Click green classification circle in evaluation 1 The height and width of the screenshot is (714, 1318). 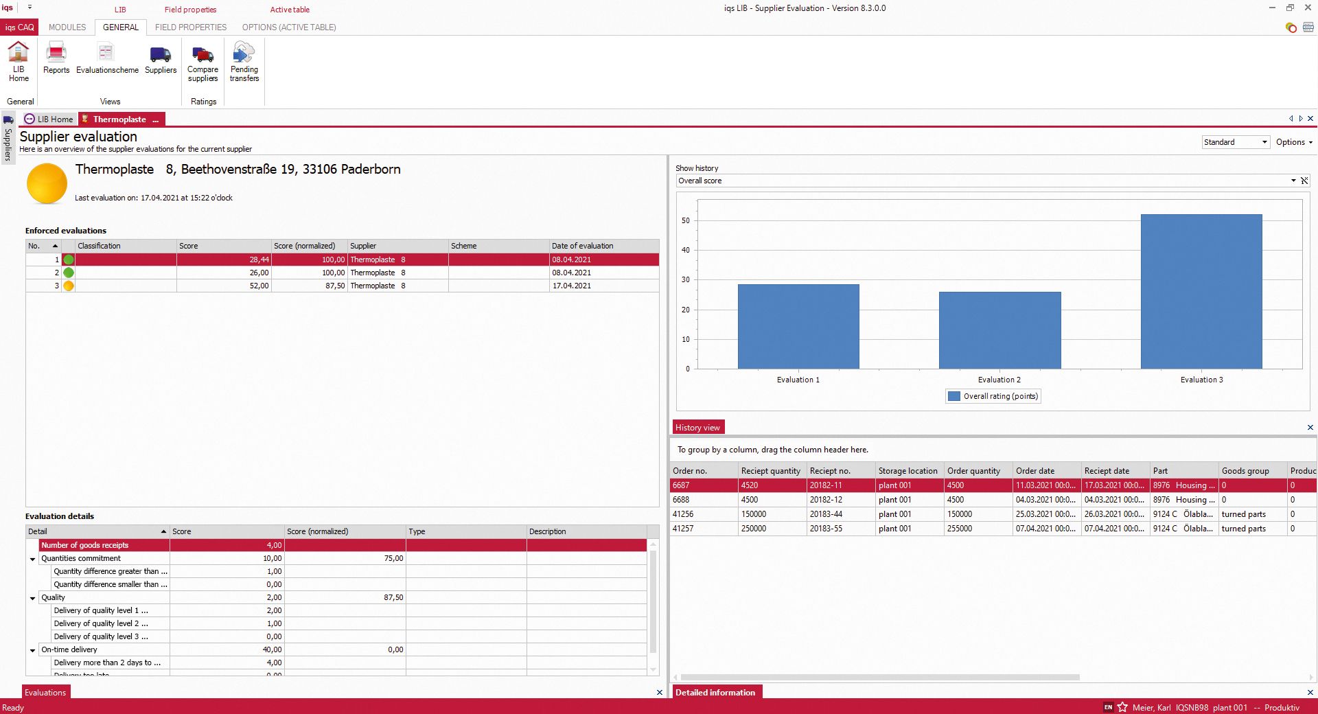(69, 260)
